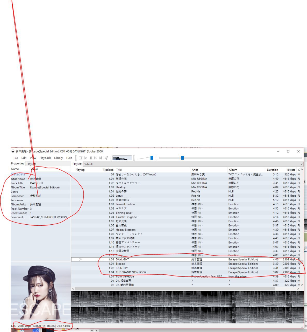Click the spectrogram display at the bottom
The height and width of the screenshot is (332, 307).
[x=187, y=307]
